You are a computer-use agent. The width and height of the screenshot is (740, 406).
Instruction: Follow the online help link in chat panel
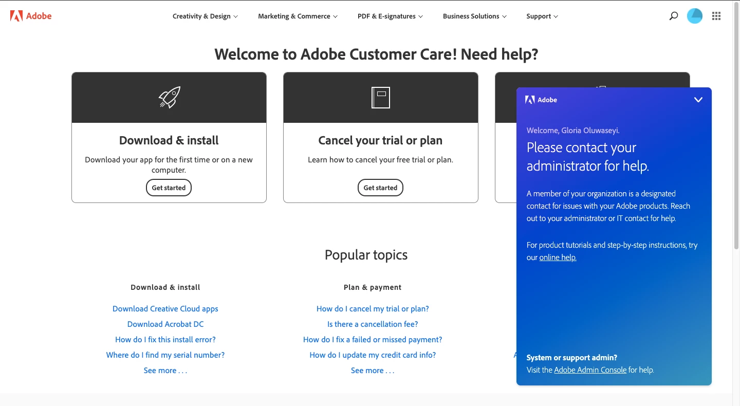pos(558,257)
